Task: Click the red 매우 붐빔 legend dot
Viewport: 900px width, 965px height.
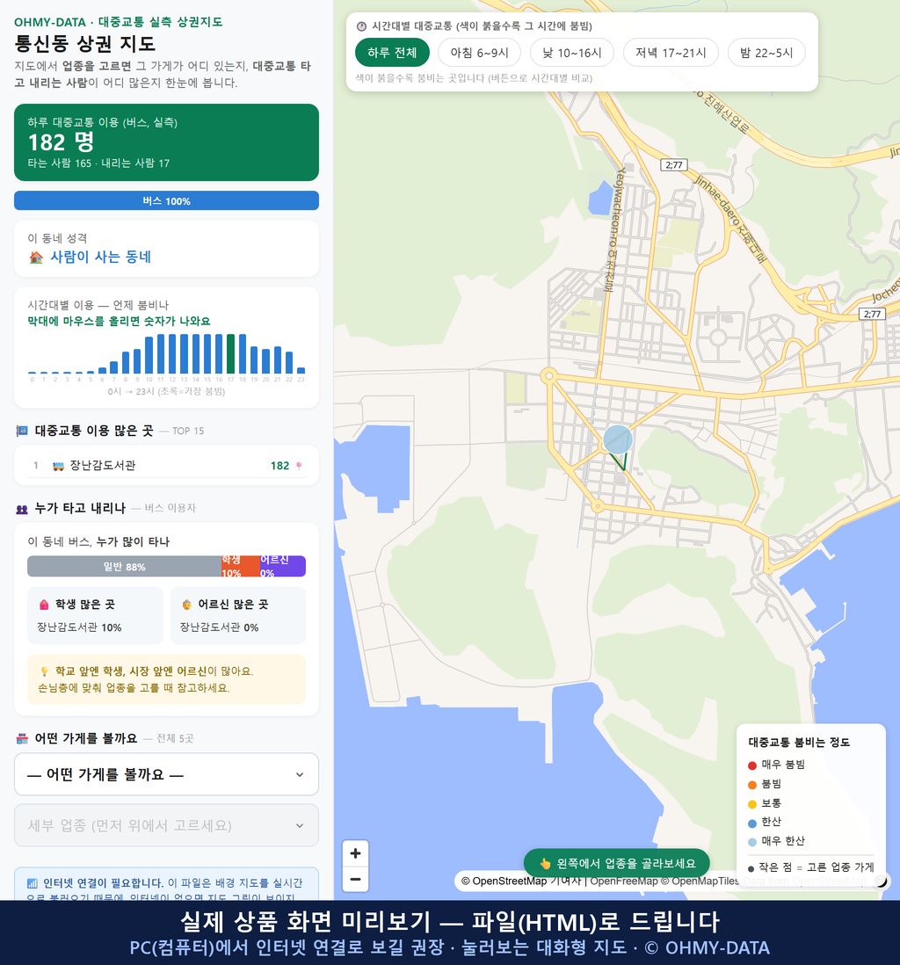Action: click(751, 765)
